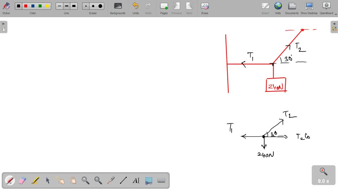Select the red pen color
Screen dimensions: 338x190
26,6
